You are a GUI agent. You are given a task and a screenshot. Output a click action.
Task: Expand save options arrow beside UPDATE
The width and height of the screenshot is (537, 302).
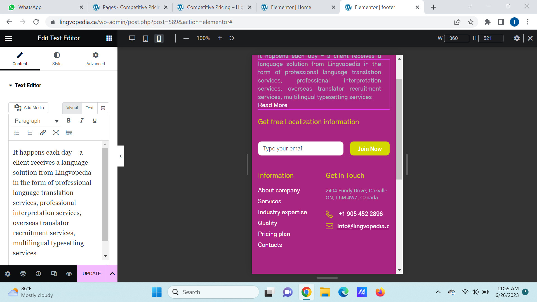(x=112, y=273)
